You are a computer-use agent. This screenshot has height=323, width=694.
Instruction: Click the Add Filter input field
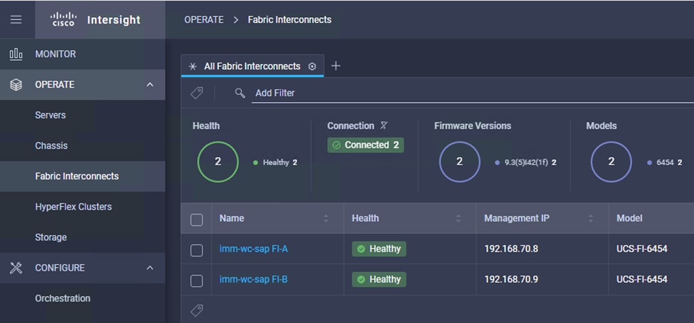(x=473, y=93)
